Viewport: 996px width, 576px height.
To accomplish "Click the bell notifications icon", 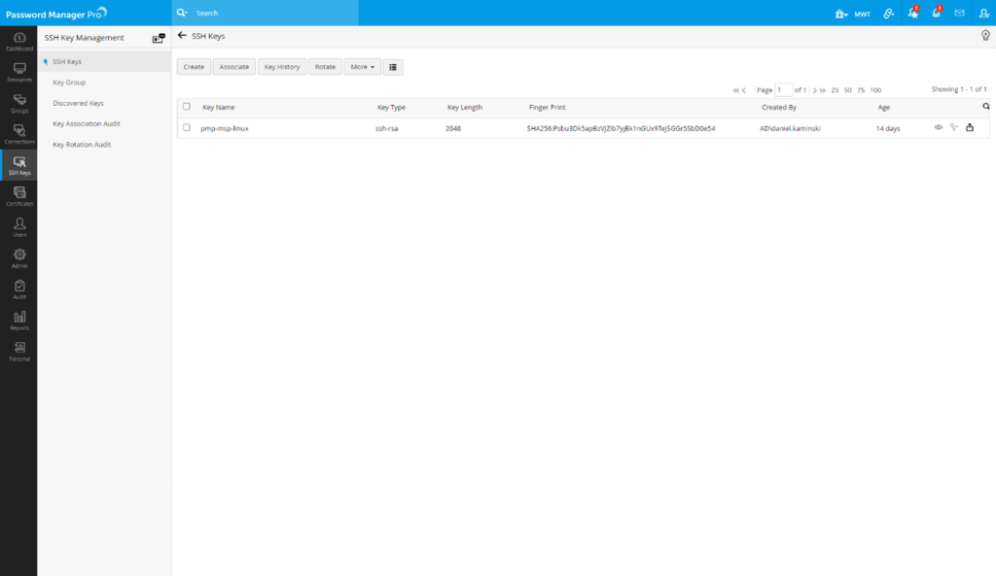I will [x=936, y=14].
